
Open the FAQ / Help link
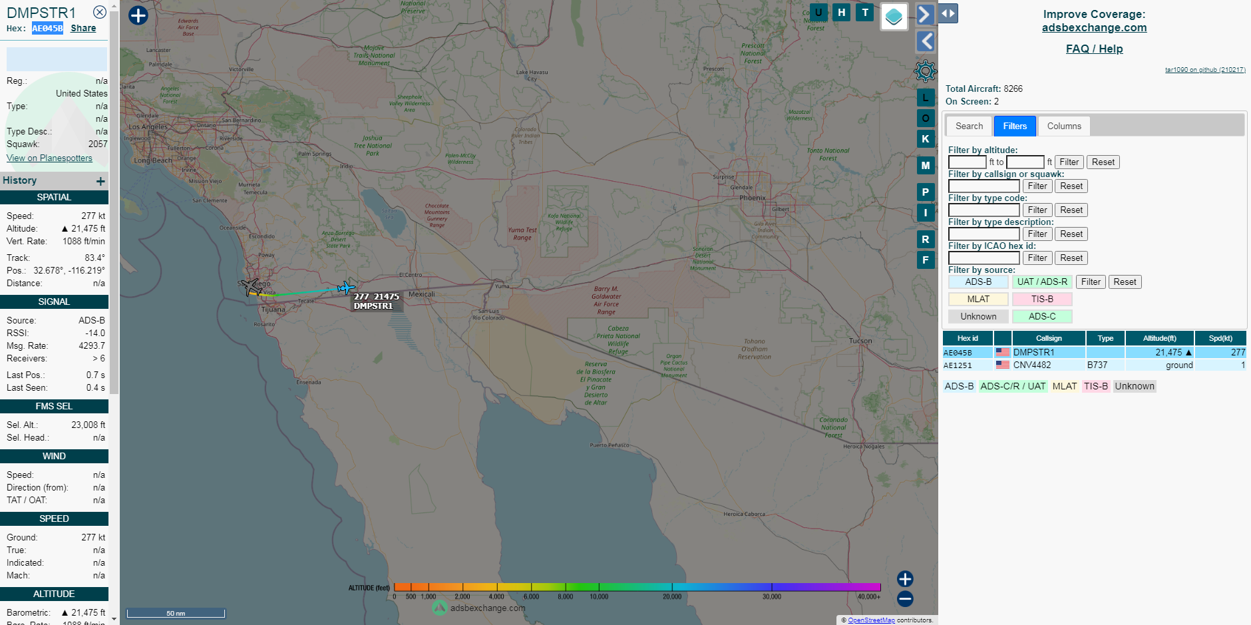coord(1094,49)
